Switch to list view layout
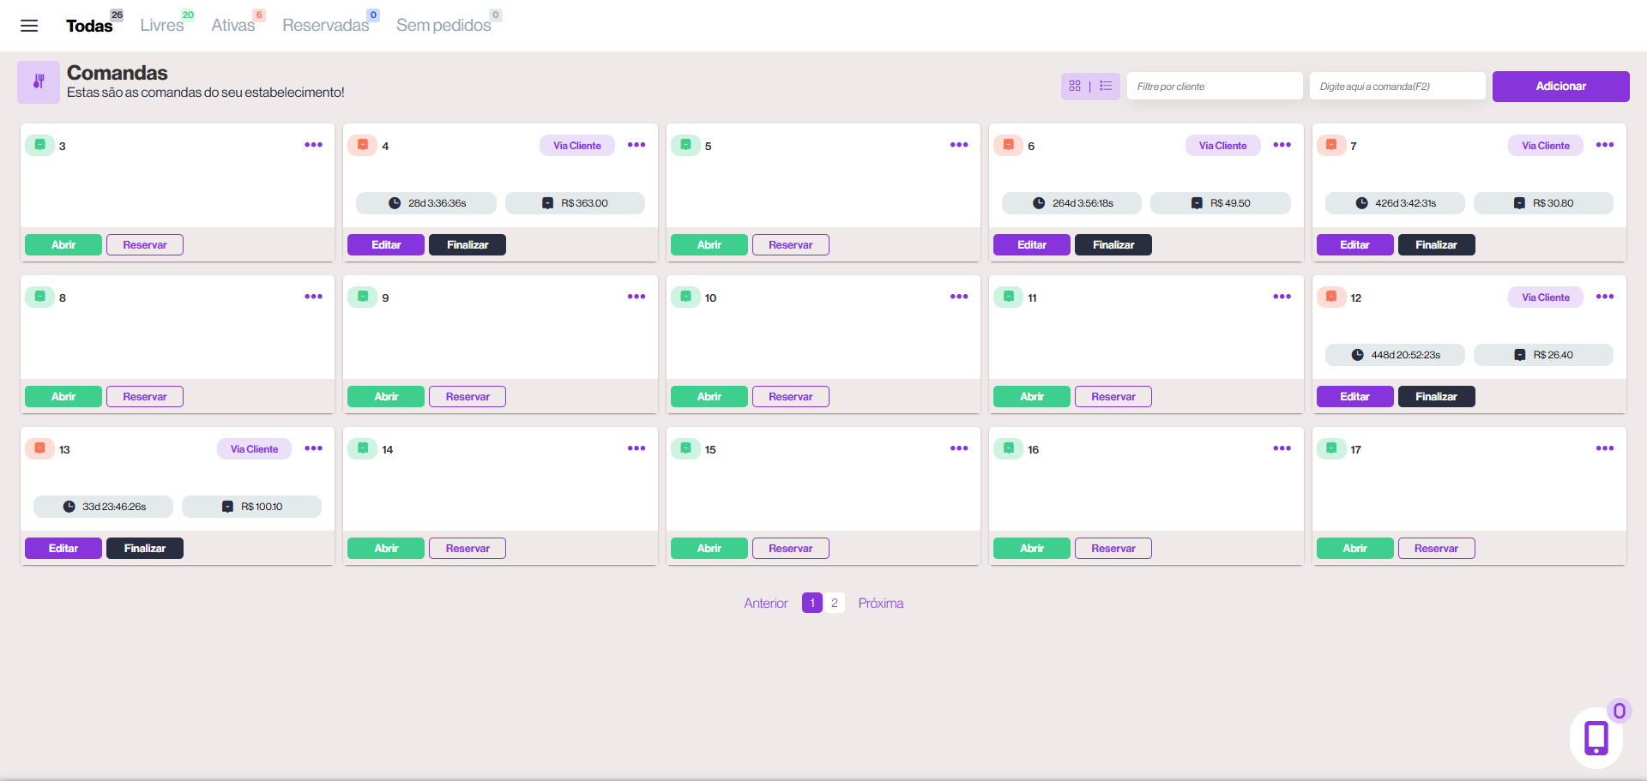Image resolution: width=1647 pixels, height=781 pixels. (1106, 86)
